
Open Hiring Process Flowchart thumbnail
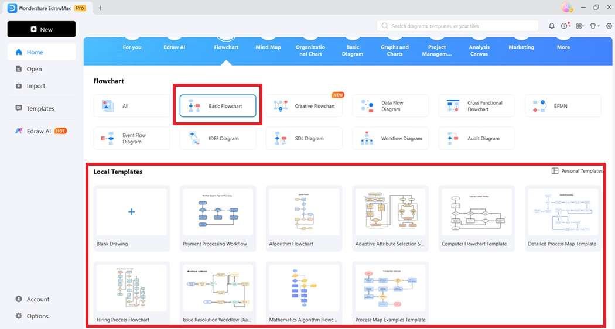click(131, 288)
